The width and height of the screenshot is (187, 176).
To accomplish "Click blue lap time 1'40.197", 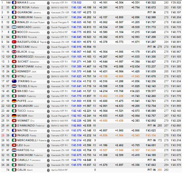I will pos(76,12).
